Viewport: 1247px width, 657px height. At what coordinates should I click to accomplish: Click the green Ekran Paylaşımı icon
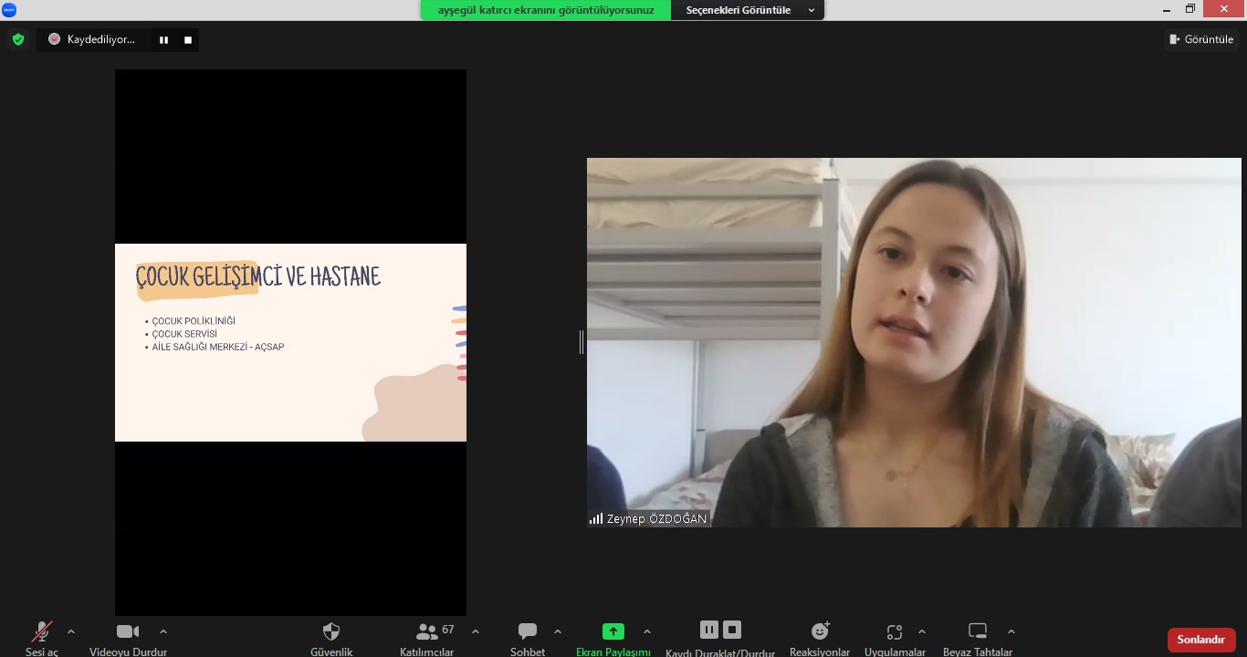click(x=613, y=631)
